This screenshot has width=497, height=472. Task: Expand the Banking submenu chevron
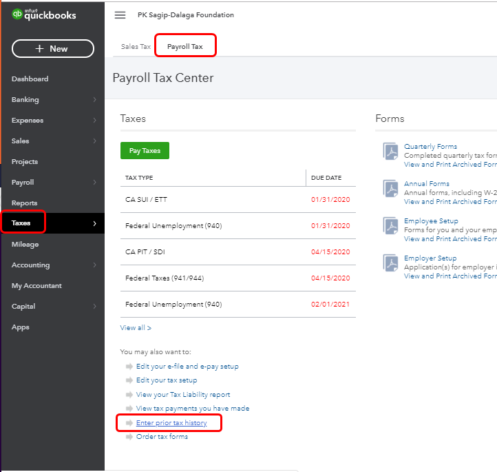point(94,100)
